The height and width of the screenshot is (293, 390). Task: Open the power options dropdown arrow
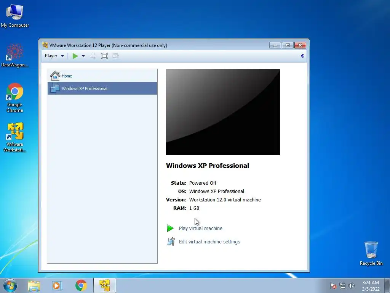coord(83,56)
